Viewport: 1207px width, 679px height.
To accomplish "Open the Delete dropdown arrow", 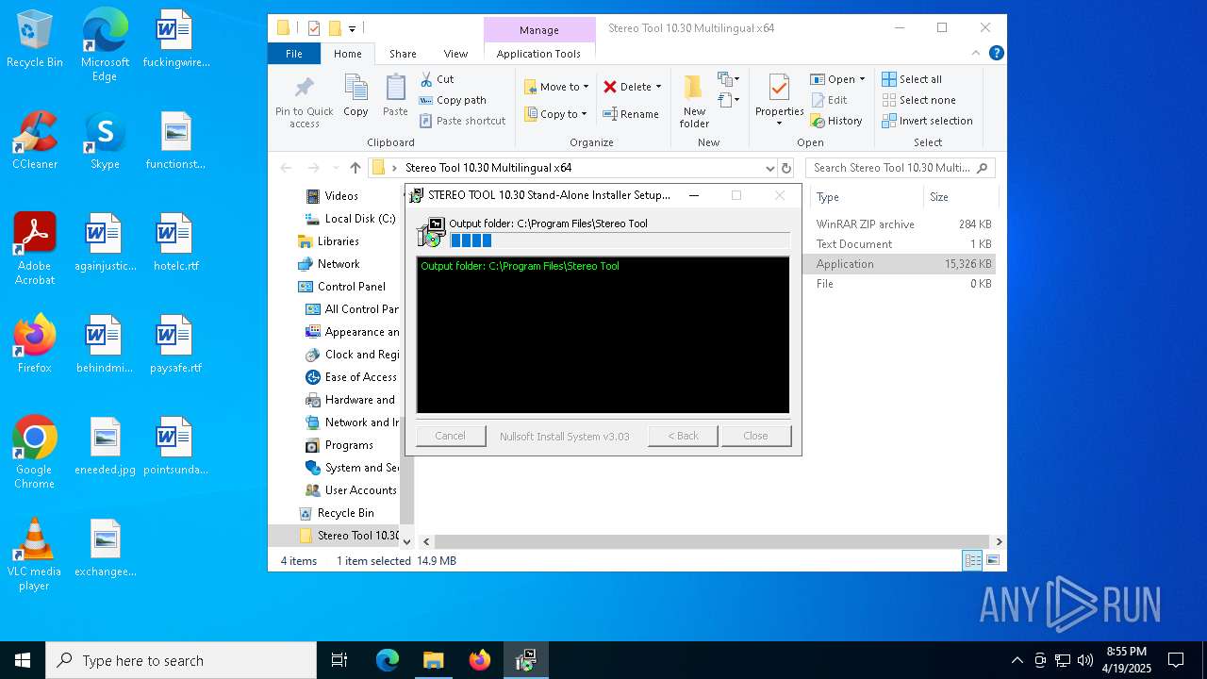I will [658, 87].
